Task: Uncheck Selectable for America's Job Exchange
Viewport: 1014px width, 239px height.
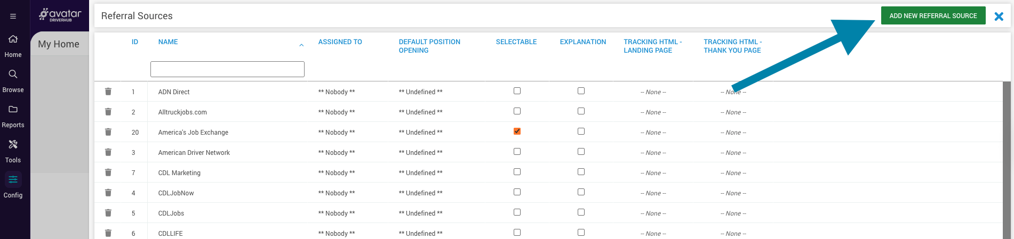Action: [517, 131]
